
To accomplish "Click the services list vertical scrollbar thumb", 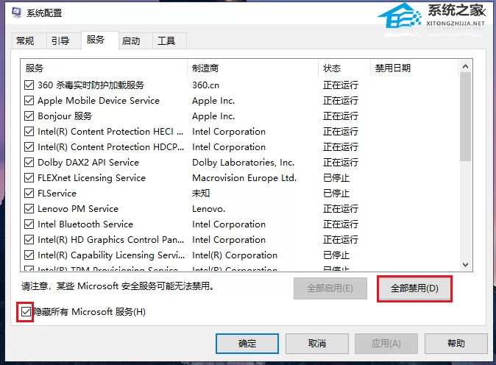I will tap(465, 117).
